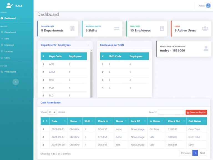Click the Admin user avatar icon
Image resolution: width=213 pixels, height=160 pixels.
208,6
